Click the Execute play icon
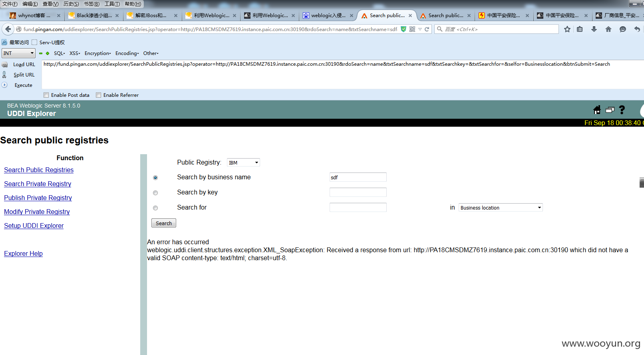 (x=5, y=85)
